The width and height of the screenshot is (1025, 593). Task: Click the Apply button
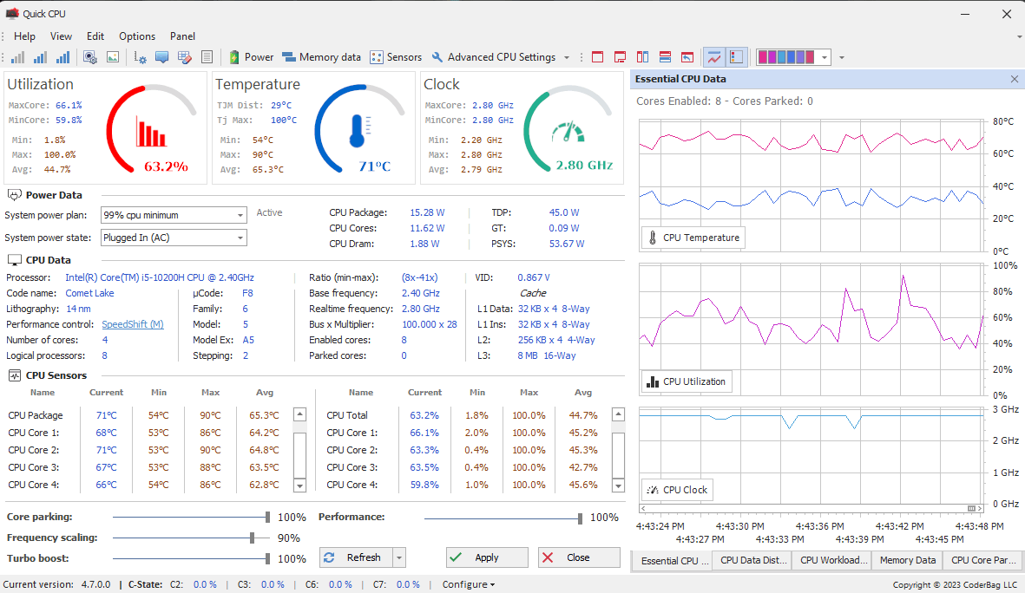point(486,557)
